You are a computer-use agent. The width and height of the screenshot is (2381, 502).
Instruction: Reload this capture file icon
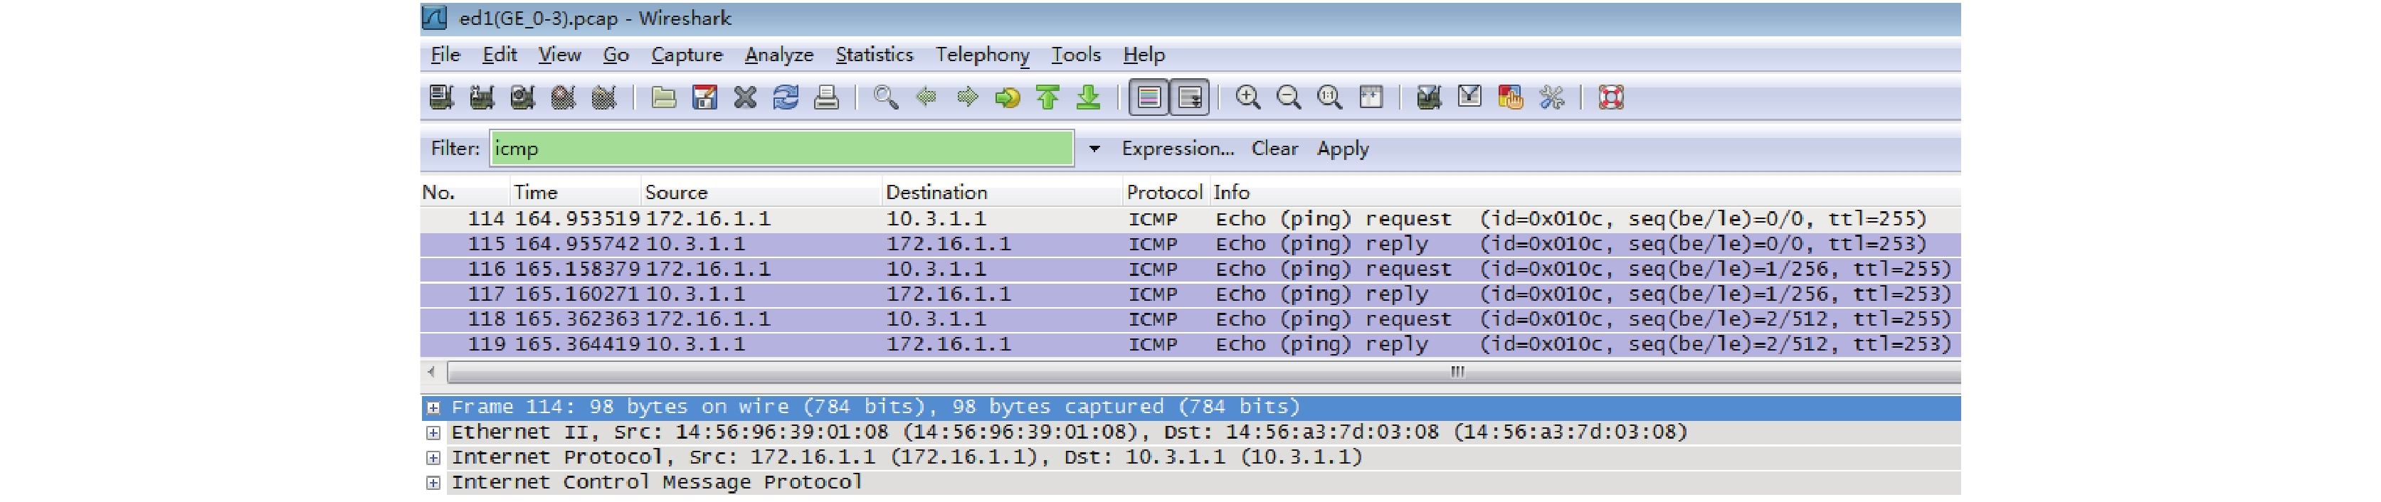786,97
